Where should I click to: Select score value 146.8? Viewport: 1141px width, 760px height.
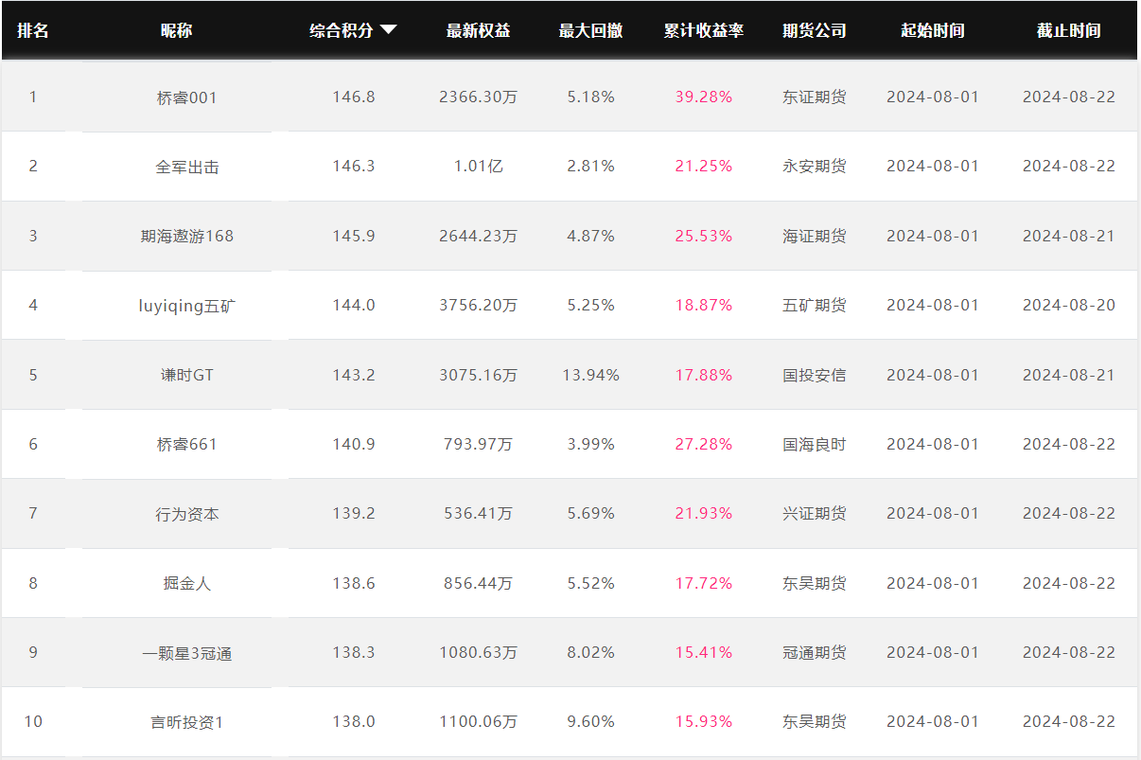(x=354, y=97)
